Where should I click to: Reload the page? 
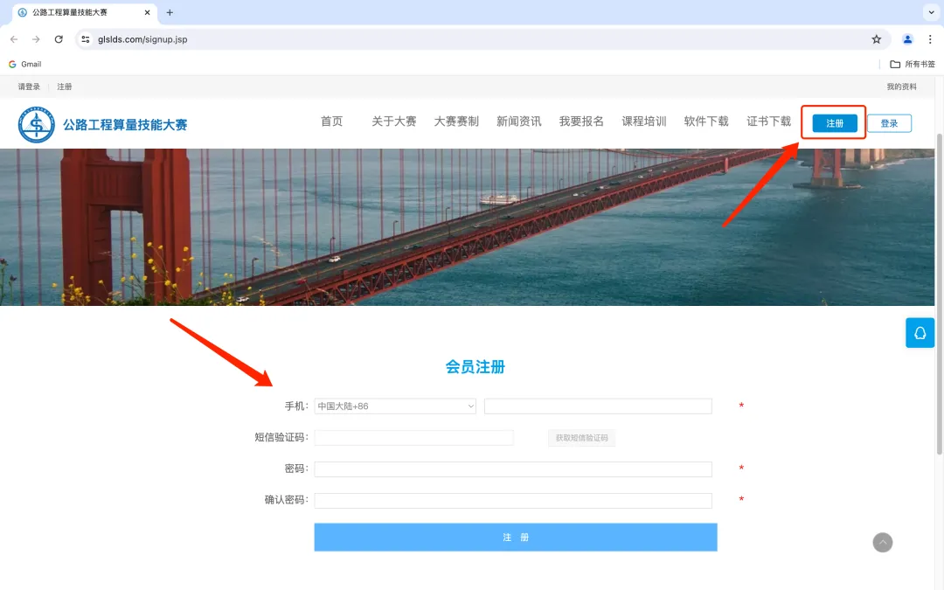(x=59, y=38)
